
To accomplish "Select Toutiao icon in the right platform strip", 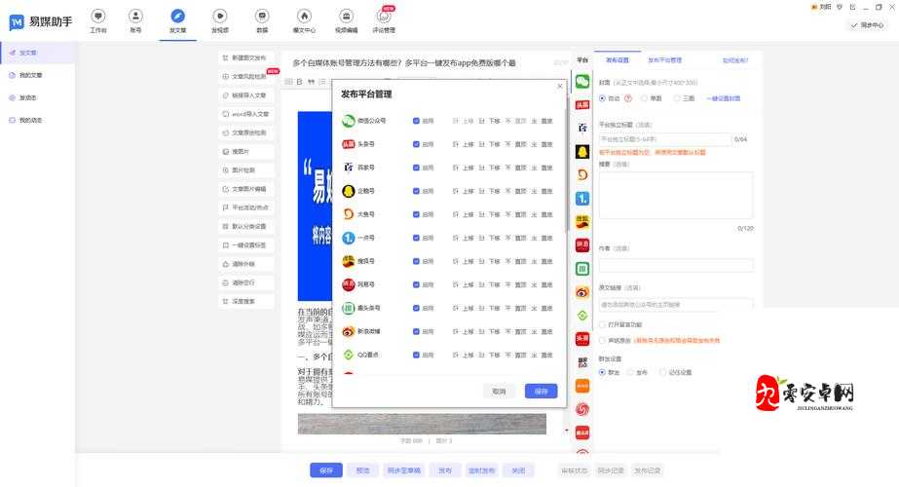I will coord(581,105).
